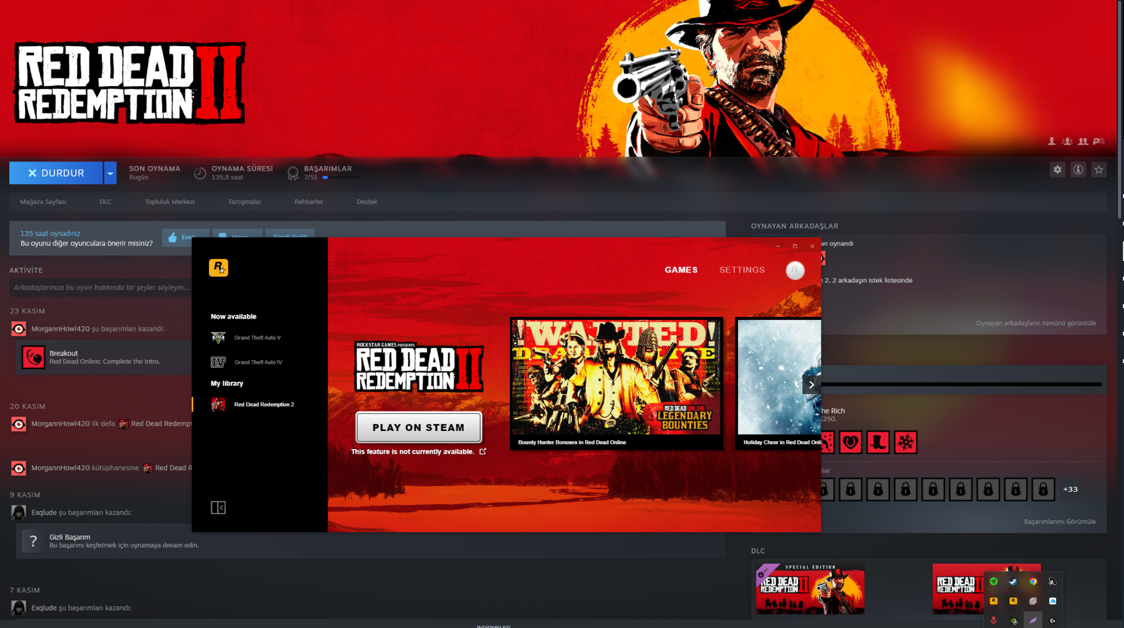Click 'Bounty Hunter Bonuses in Red Dead Online' caption
The image size is (1124, 628).
[572, 443]
